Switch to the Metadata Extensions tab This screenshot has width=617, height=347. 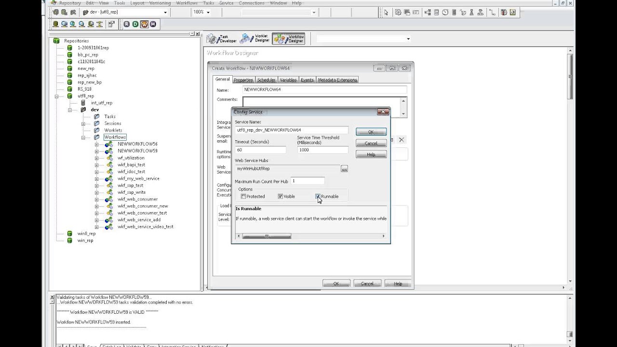coord(337,80)
